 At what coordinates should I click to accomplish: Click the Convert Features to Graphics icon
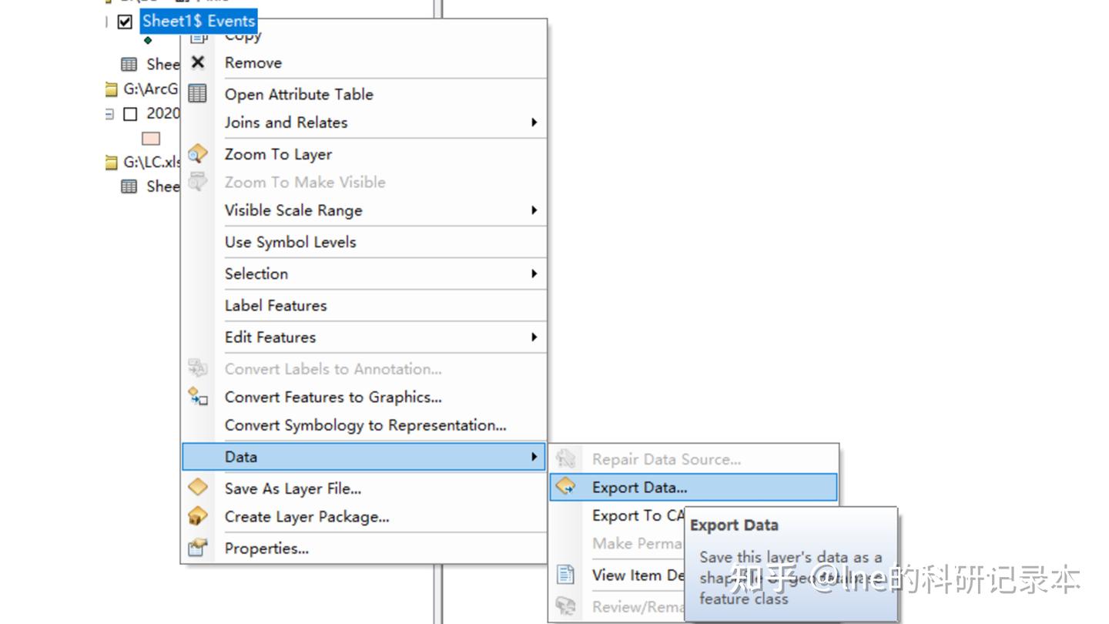pos(198,398)
